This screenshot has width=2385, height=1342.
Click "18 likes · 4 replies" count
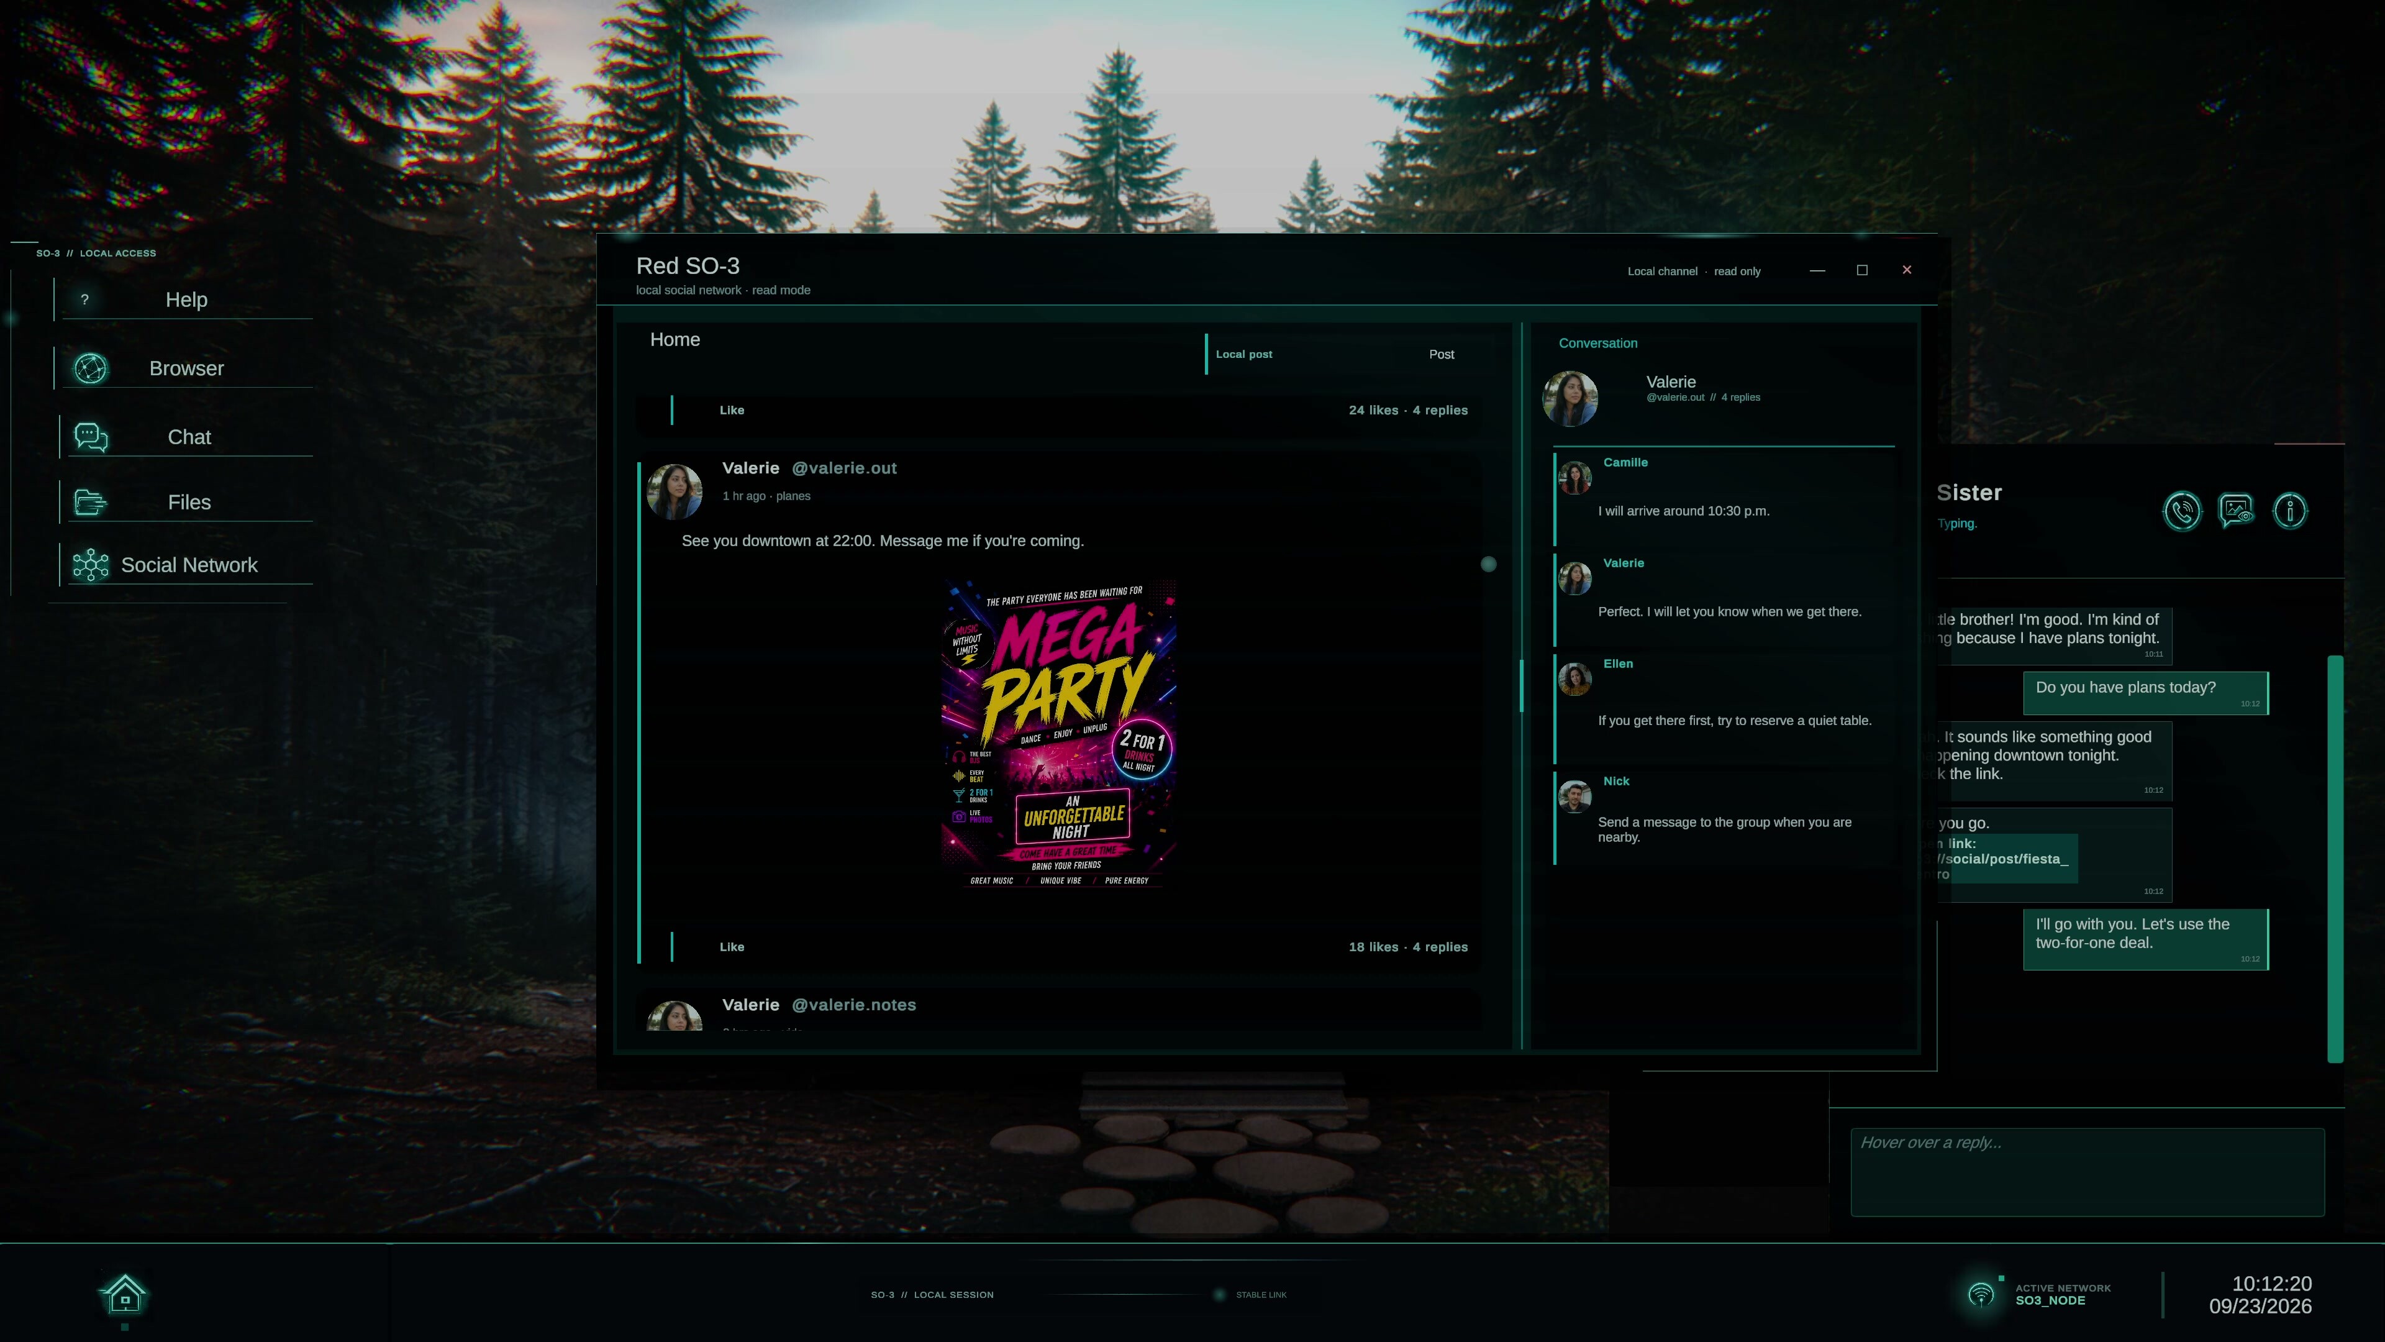point(1407,946)
